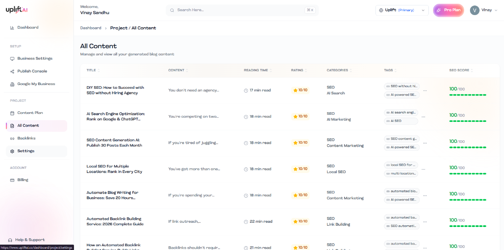Viewport: 504px width, 250px height.
Task: Click the 10/10 star rating of DIY SEO
Action: click(300, 90)
